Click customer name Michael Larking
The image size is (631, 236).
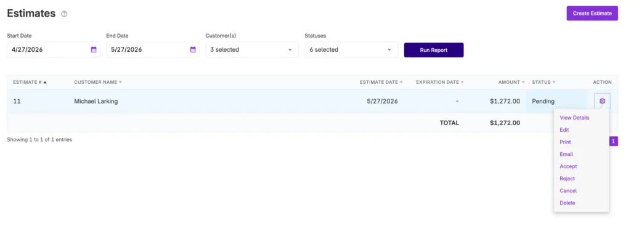[96, 102]
